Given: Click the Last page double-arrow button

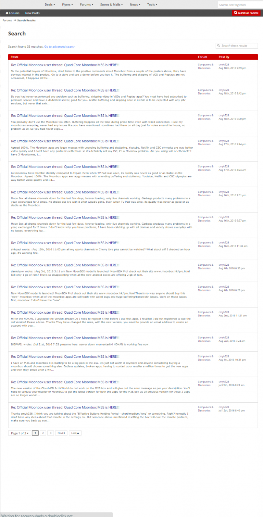Looking at the screenshot, I should pyautogui.click(x=75, y=433).
